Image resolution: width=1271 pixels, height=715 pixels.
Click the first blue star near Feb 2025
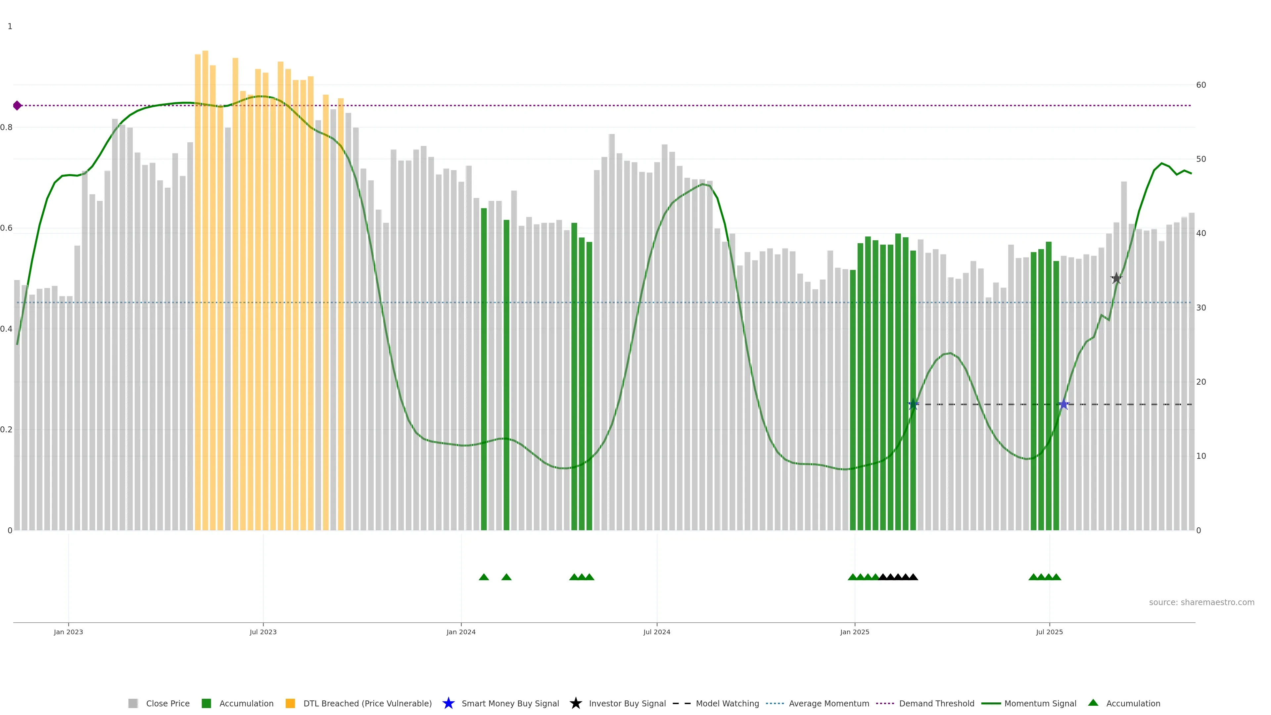point(913,405)
